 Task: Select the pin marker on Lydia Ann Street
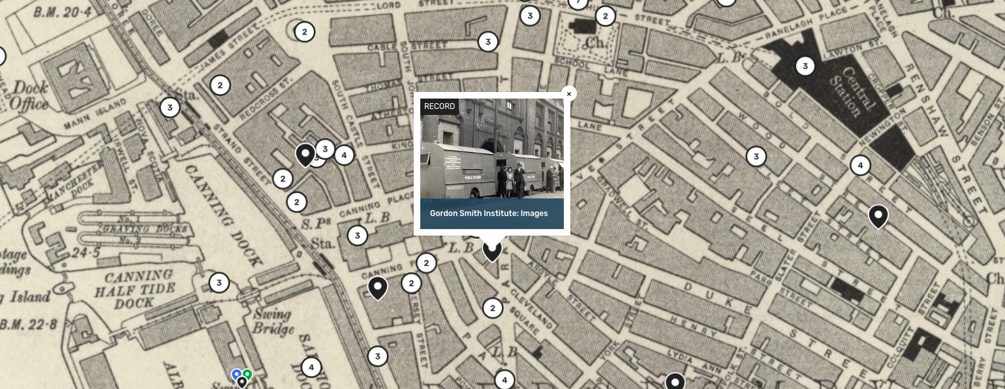click(x=675, y=381)
